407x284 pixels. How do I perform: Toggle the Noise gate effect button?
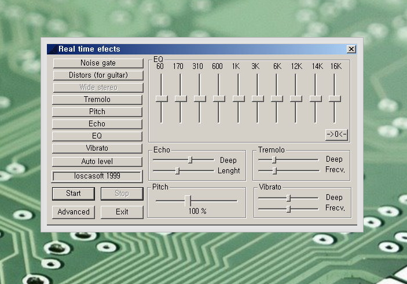pyautogui.click(x=98, y=63)
